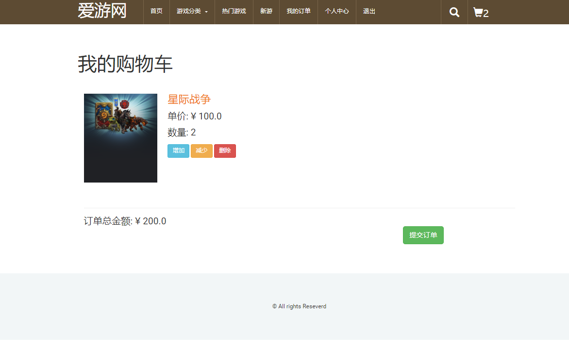569x351 pixels.
Task: Click the 星际战争 game cover thumbnail
Action: coord(120,138)
